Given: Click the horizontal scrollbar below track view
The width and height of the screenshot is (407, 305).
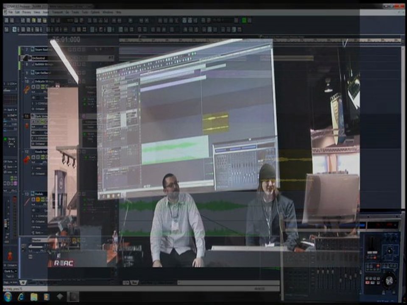Looking at the screenshot, I should coord(229,283).
